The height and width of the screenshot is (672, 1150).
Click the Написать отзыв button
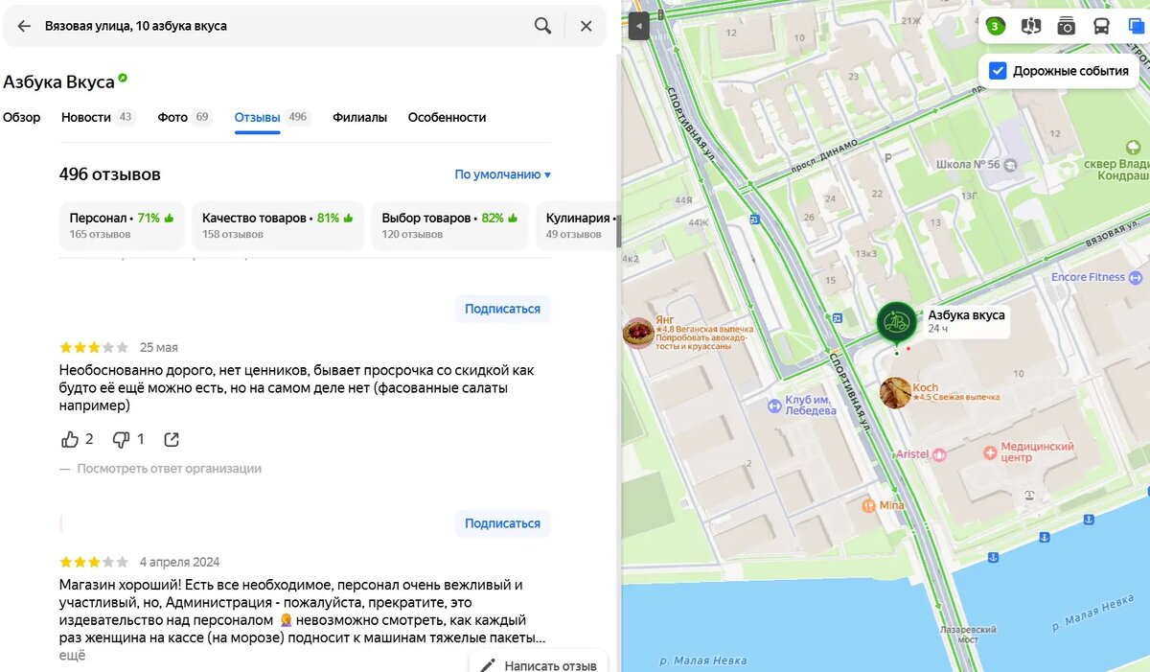(x=540, y=664)
